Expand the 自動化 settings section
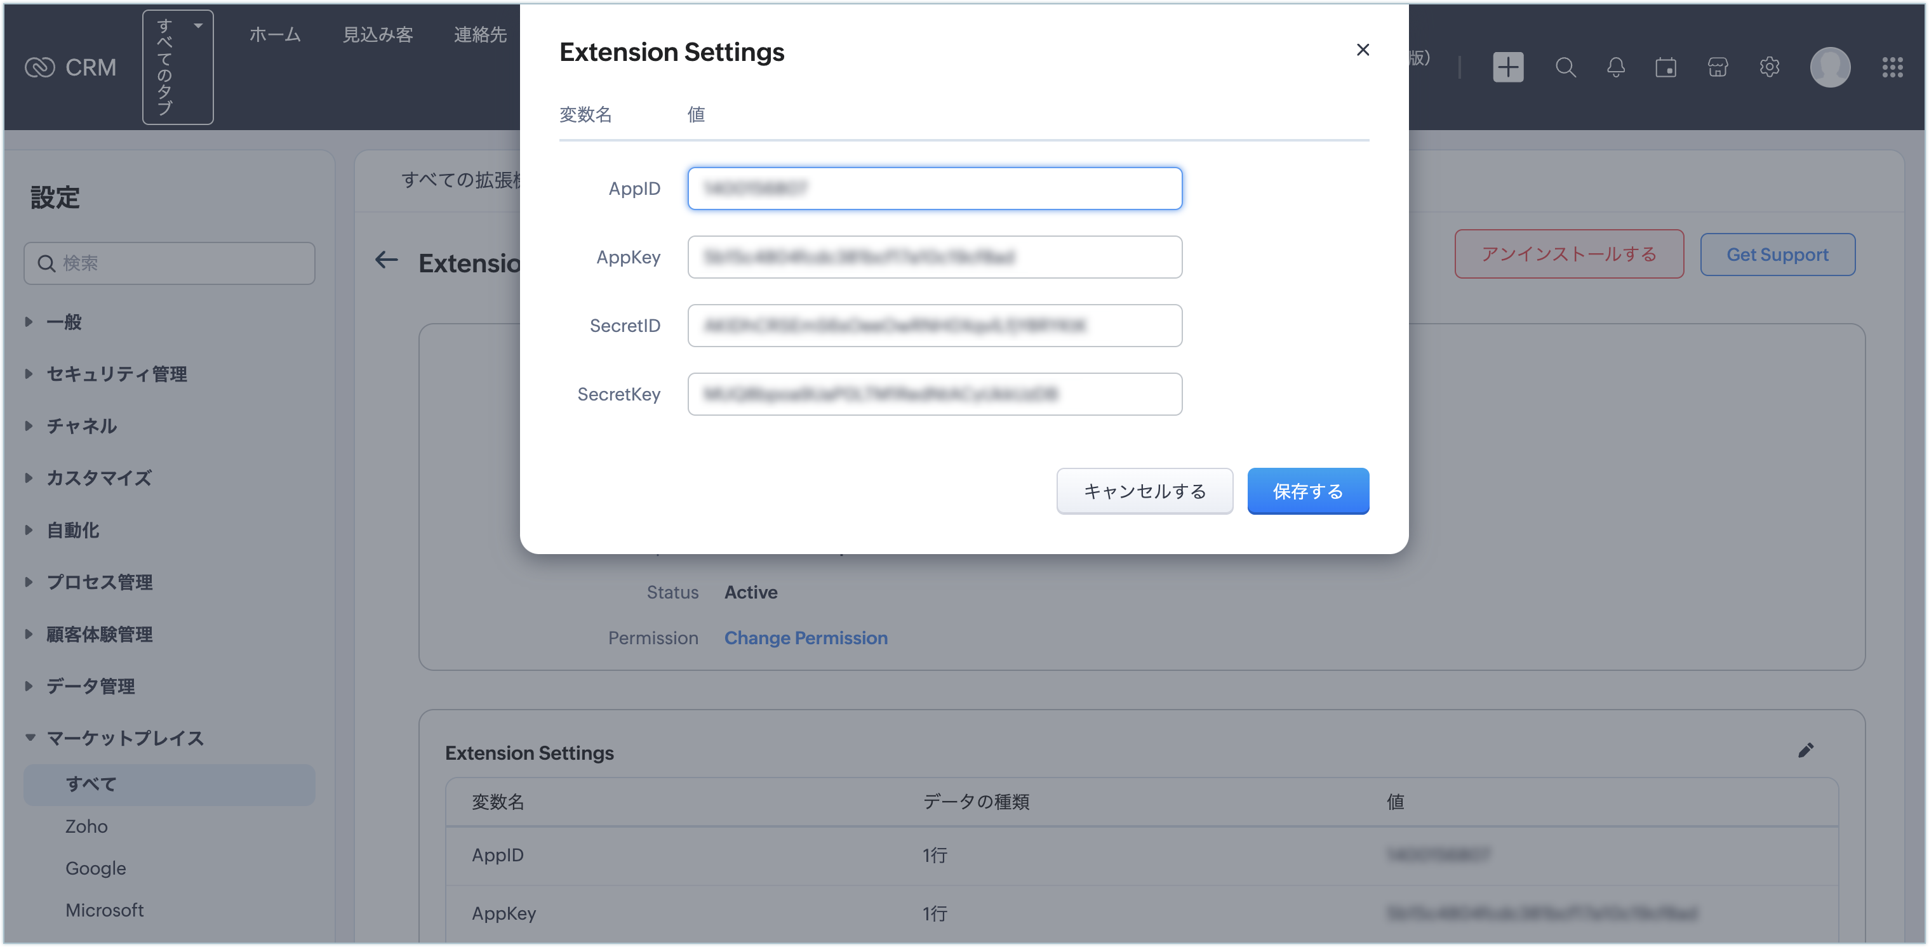The width and height of the screenshot is (1929, 947). [72, 531]
